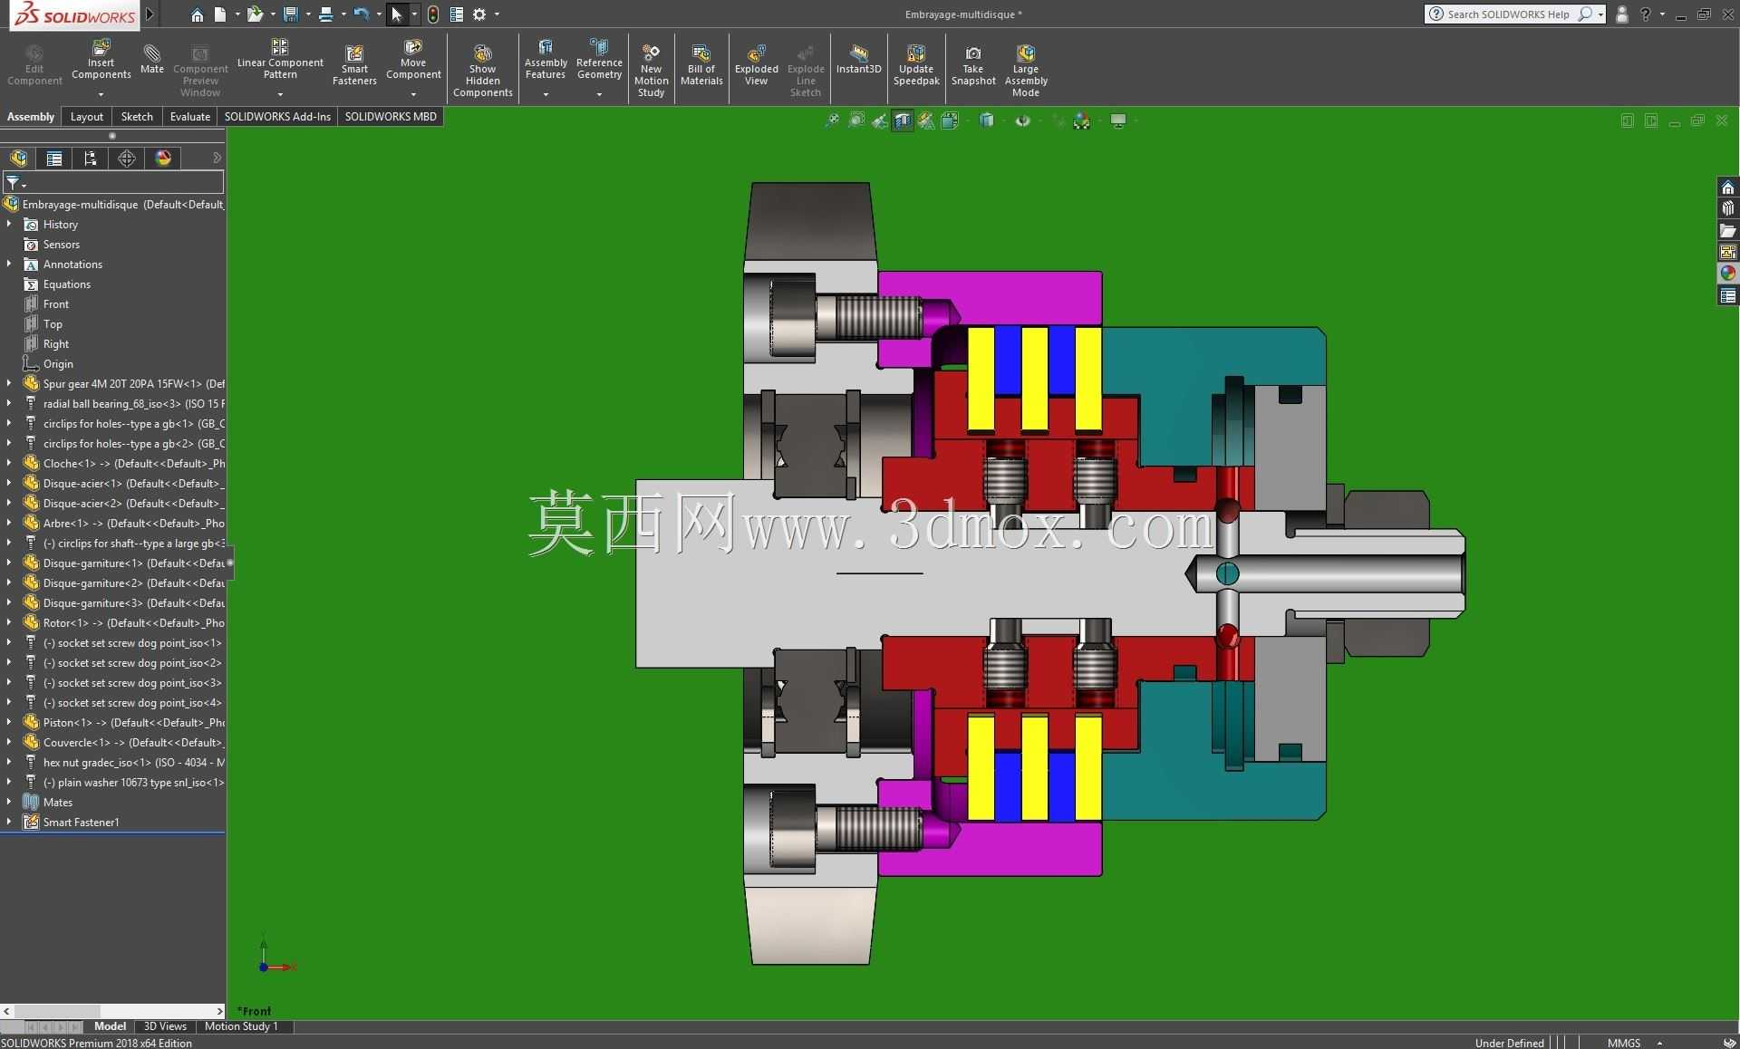Viewport: 1740px width, 1049px height.
Task: Expand Spur gear 4M 20T component
Action: [x=9, y=384]
